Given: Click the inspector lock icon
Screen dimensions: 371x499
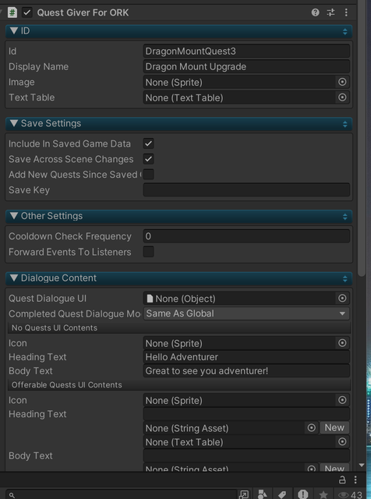Looking at the screenshot, I should (x=342, y=480).
